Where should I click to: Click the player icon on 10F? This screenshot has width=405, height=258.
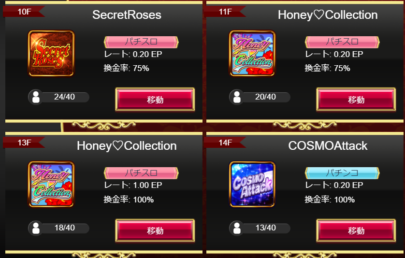[x=36, y=97]
